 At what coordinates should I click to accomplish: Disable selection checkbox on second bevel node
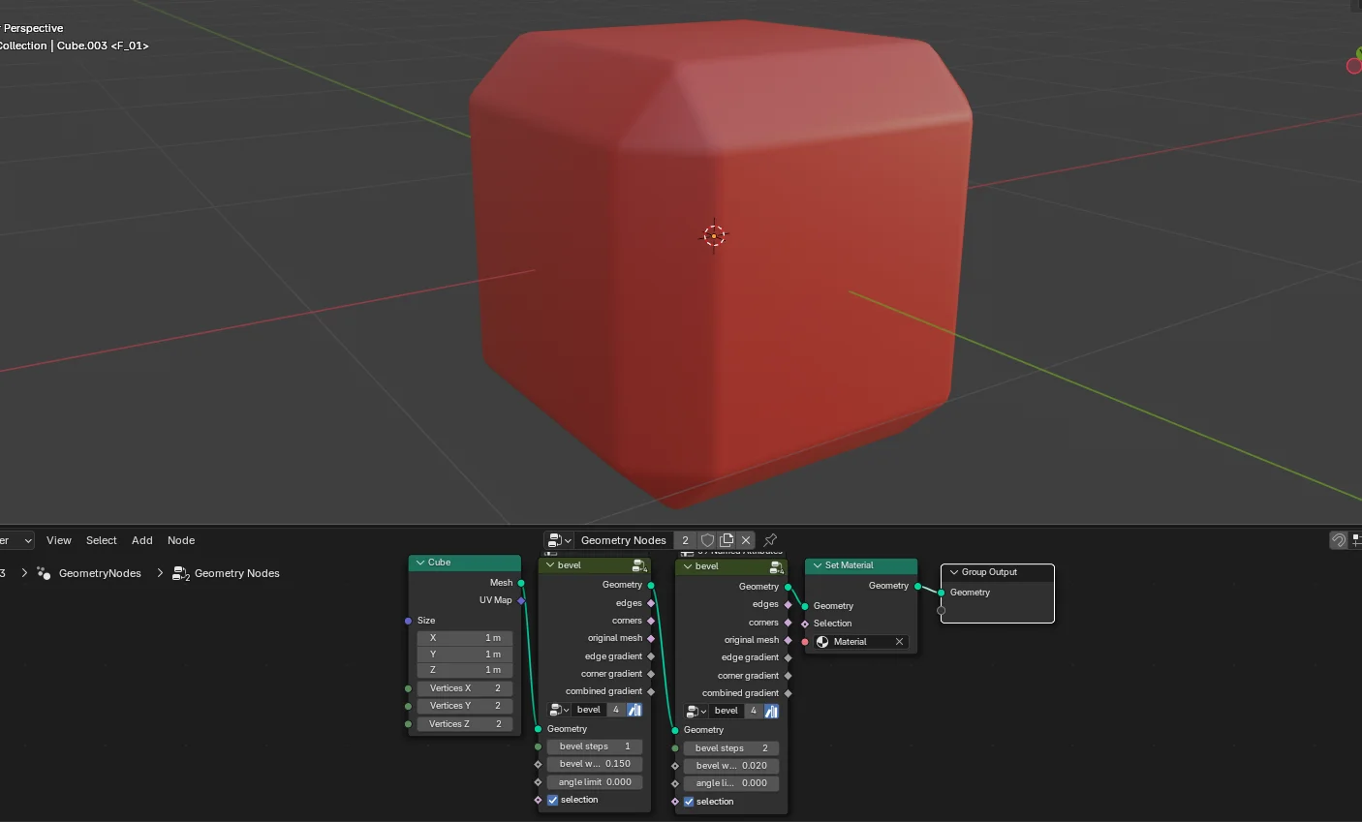(689, 801)
